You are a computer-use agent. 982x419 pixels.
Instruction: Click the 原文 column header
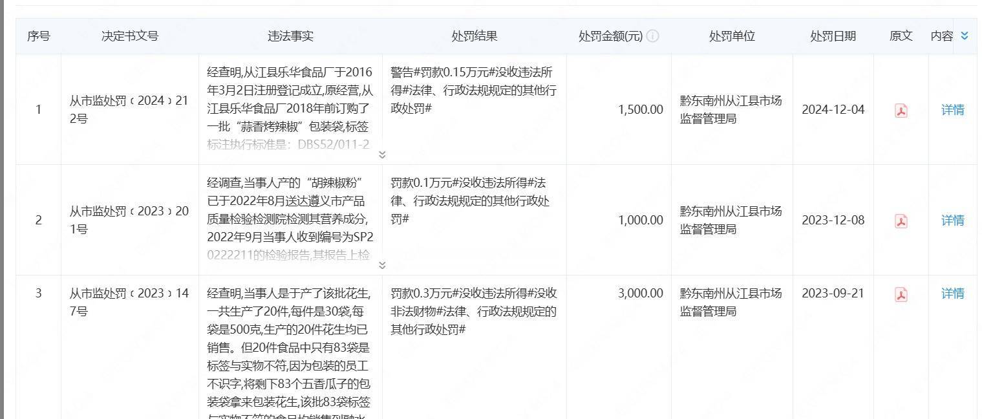tap(901, 36)
